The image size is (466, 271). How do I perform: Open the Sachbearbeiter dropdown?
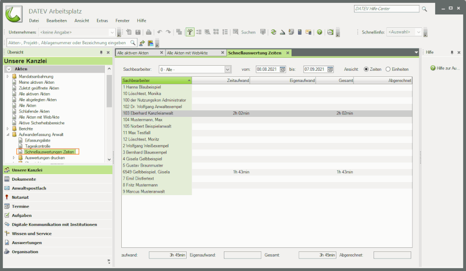click(227, 69)
